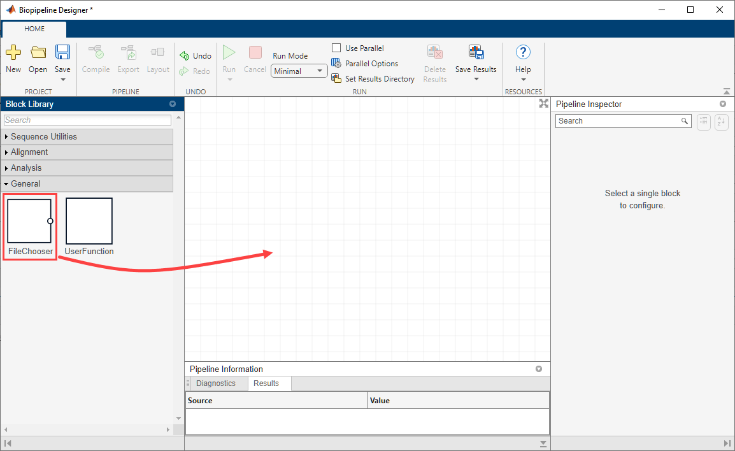Viewport: 735px width, 451px height.
Task: Select the HOME ribbon tab
Action: click(x=34, y=29)
